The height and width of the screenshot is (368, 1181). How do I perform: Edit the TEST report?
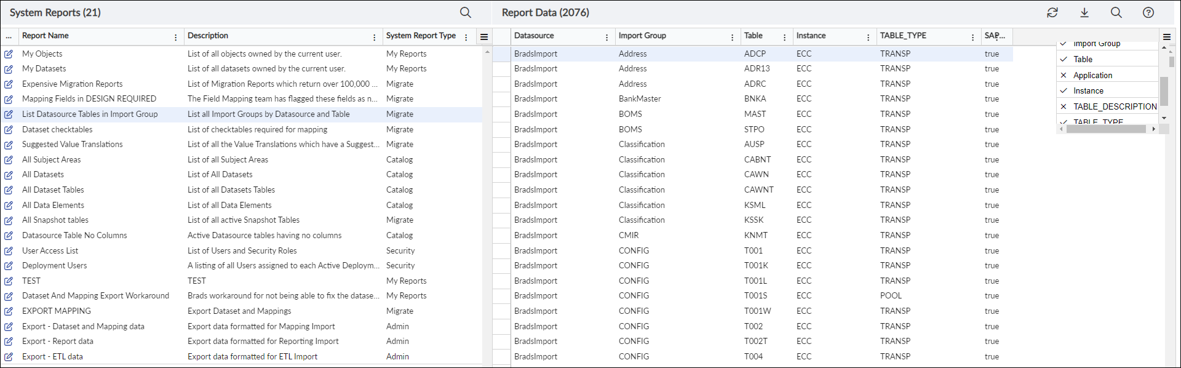[x=9, y=281]
